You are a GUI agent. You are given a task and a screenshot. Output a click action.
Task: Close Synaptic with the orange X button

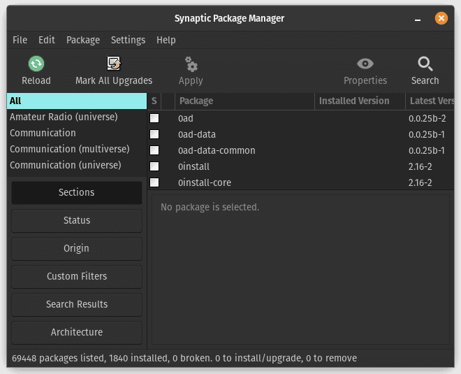point(441,18)
